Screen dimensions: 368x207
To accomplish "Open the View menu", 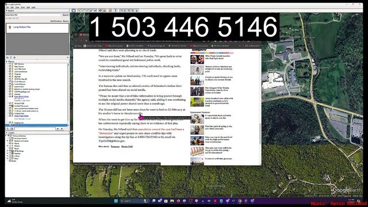I will (x=17, y=7).
